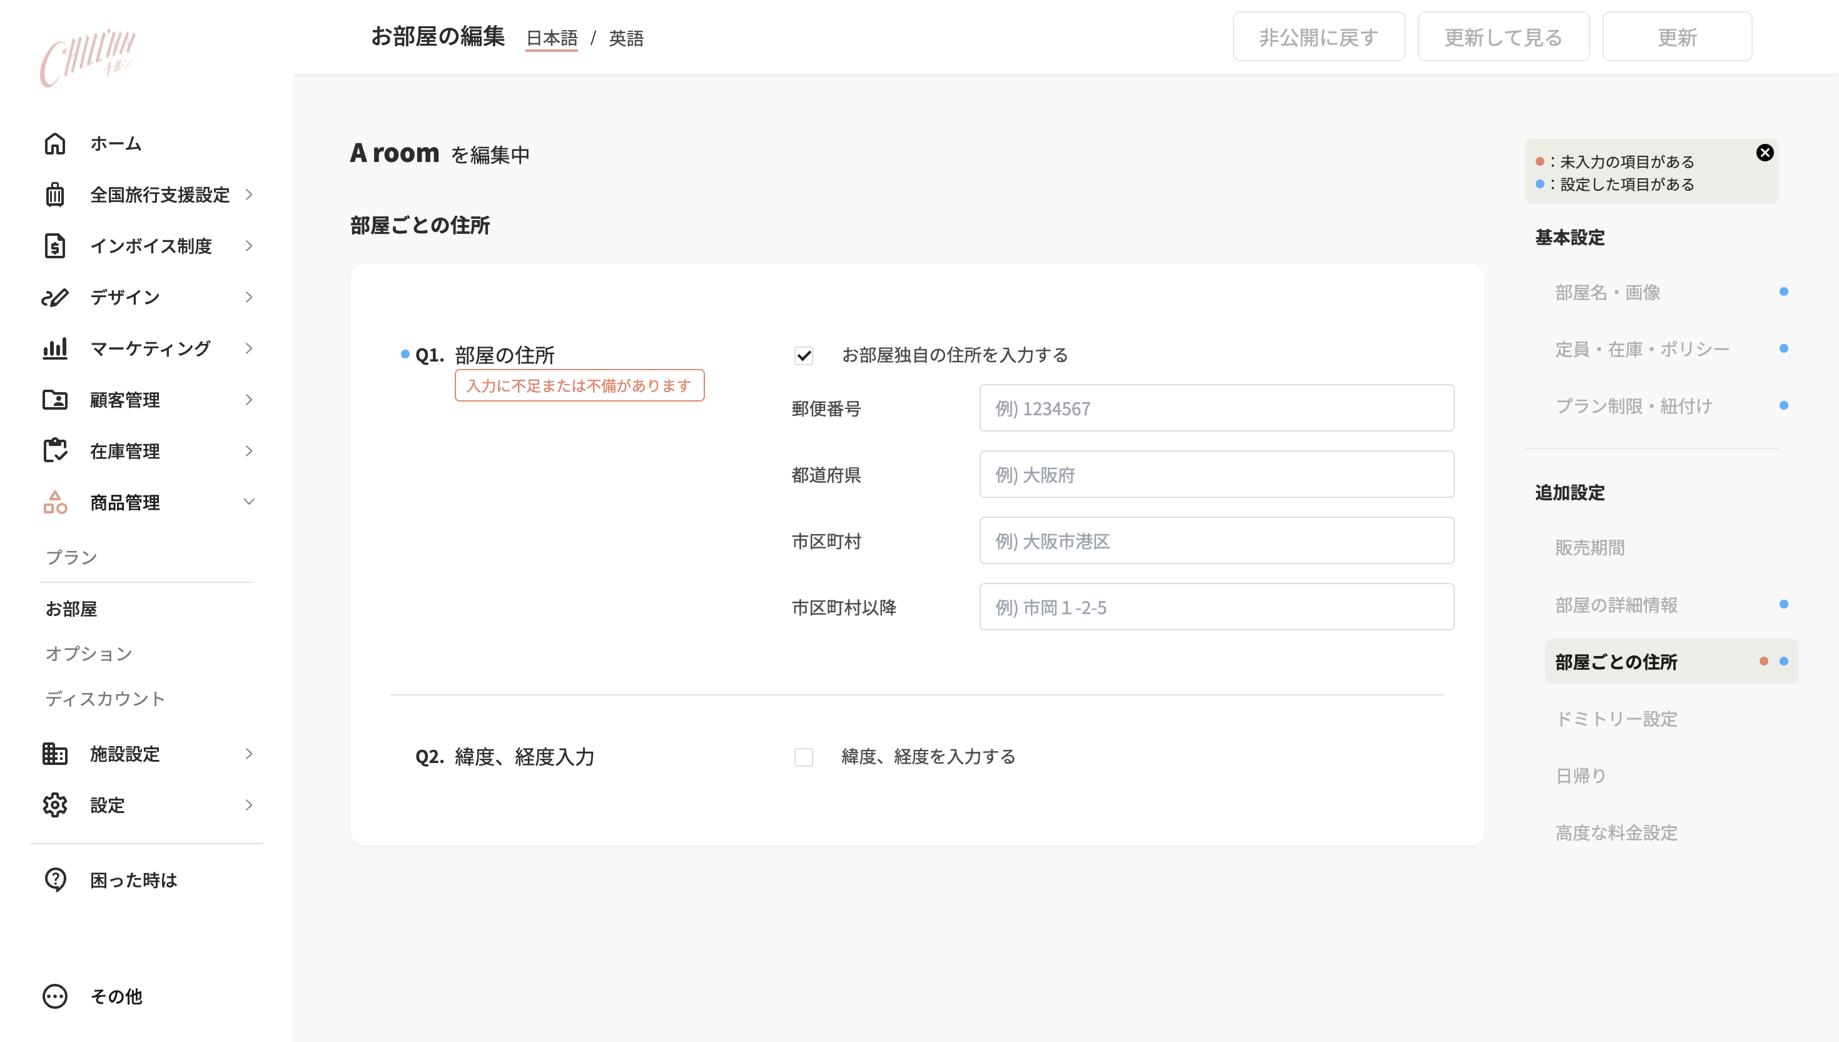Expand the デザイン menu chevron
This screenshot has width=1839, height=1042.
pos(248,297)
